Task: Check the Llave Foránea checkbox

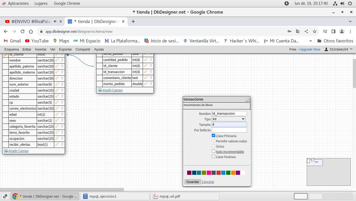Action: (214, 157)
